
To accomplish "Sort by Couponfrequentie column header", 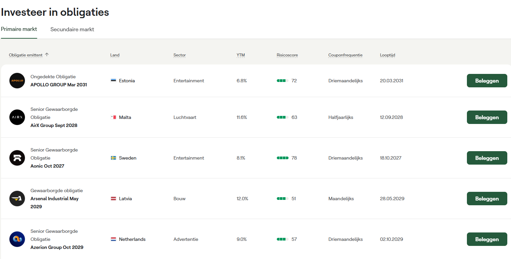I will click(x=345, y=55).
